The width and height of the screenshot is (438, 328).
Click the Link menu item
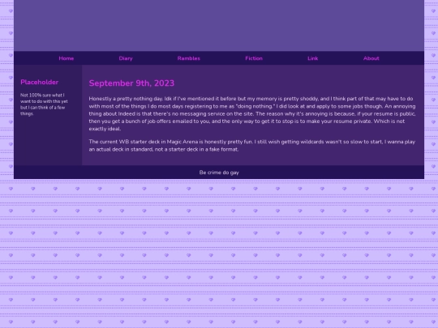pyautogui.click(x=313, y=58)
